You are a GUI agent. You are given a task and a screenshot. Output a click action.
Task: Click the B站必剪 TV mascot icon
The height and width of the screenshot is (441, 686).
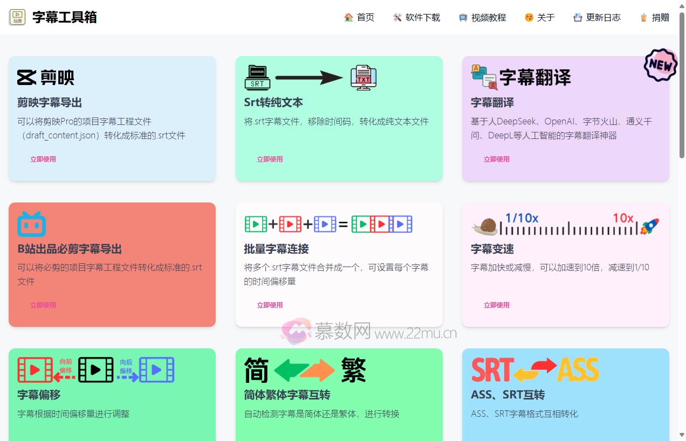pos(31,225)
